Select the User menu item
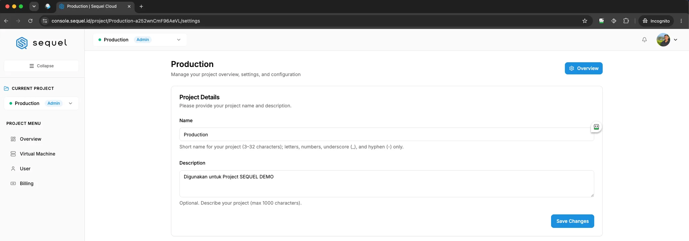689x241 pixels. [25, 169]
